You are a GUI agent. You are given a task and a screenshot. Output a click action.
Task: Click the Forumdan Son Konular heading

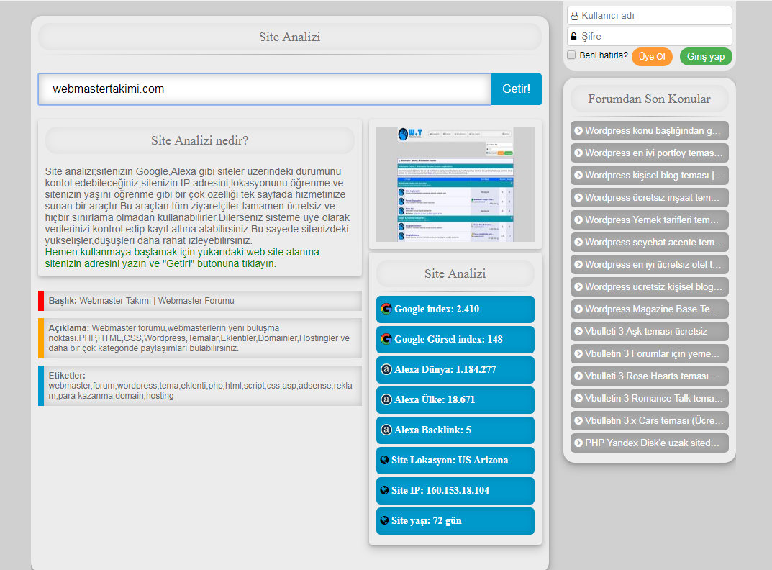point(649,99)
